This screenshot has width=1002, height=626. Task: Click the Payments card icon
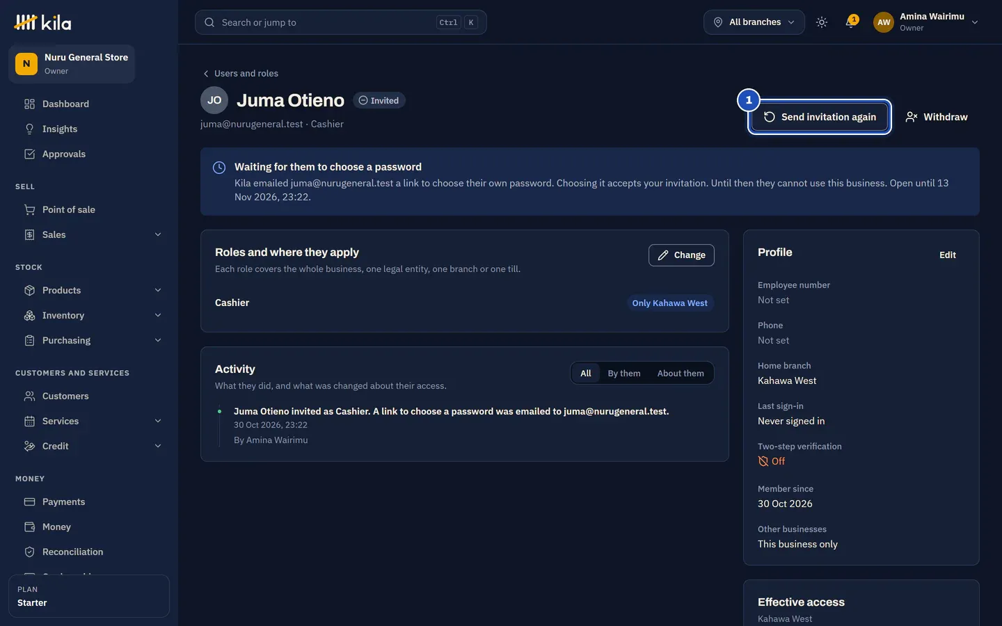tap(29, 501)
